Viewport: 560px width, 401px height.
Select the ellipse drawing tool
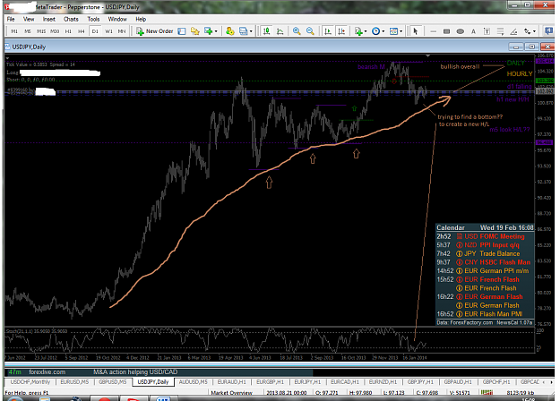pos(460,31)
